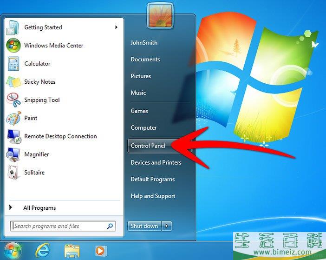326x260 pixels.
Task: Open Paint from the start menu
Action: coord(31,118)
